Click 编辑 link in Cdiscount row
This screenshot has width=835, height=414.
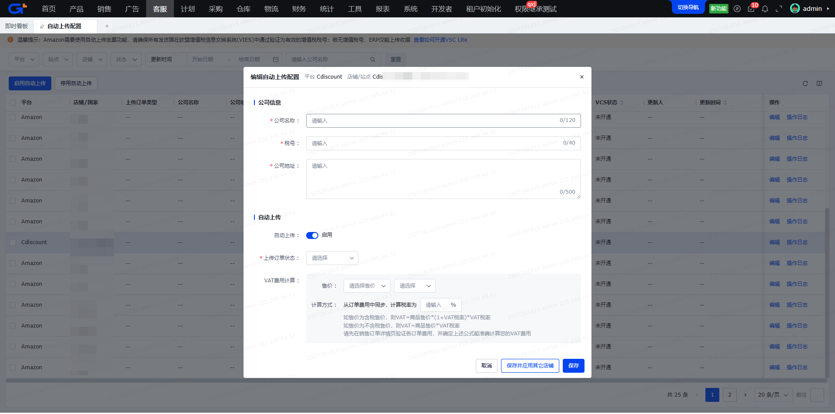click(775, 242)
